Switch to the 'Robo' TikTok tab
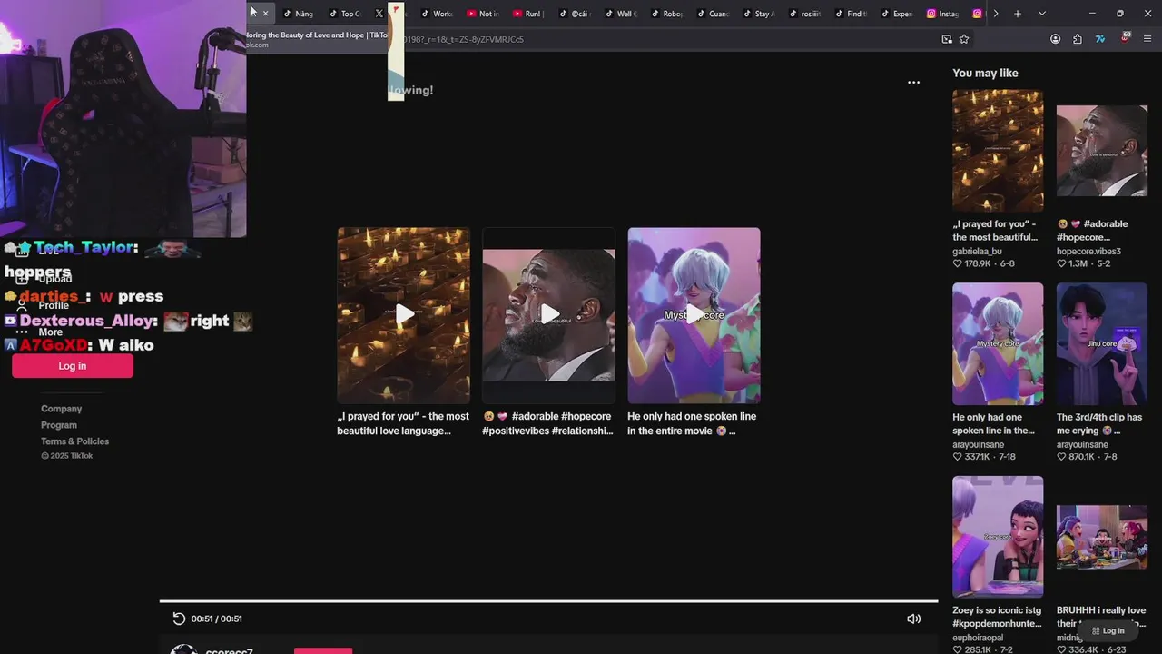The image size is (1162, 654). (x=667, y=14)
